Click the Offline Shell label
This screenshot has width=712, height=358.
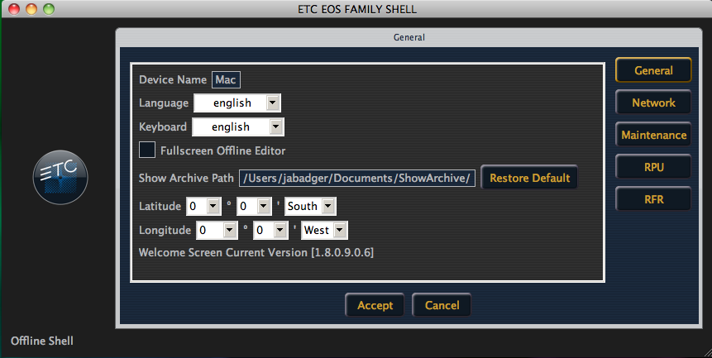42,341
